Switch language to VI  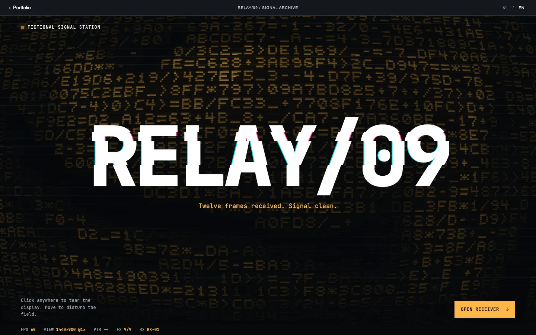[x=504, y=8]
